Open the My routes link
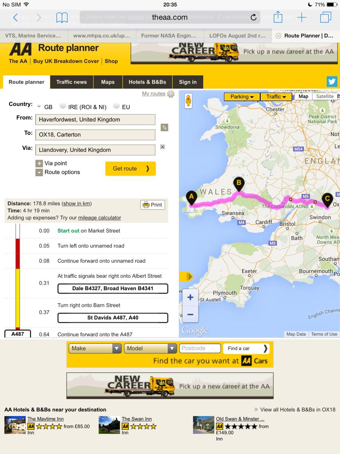340x454 pixels. click(153, 93)
